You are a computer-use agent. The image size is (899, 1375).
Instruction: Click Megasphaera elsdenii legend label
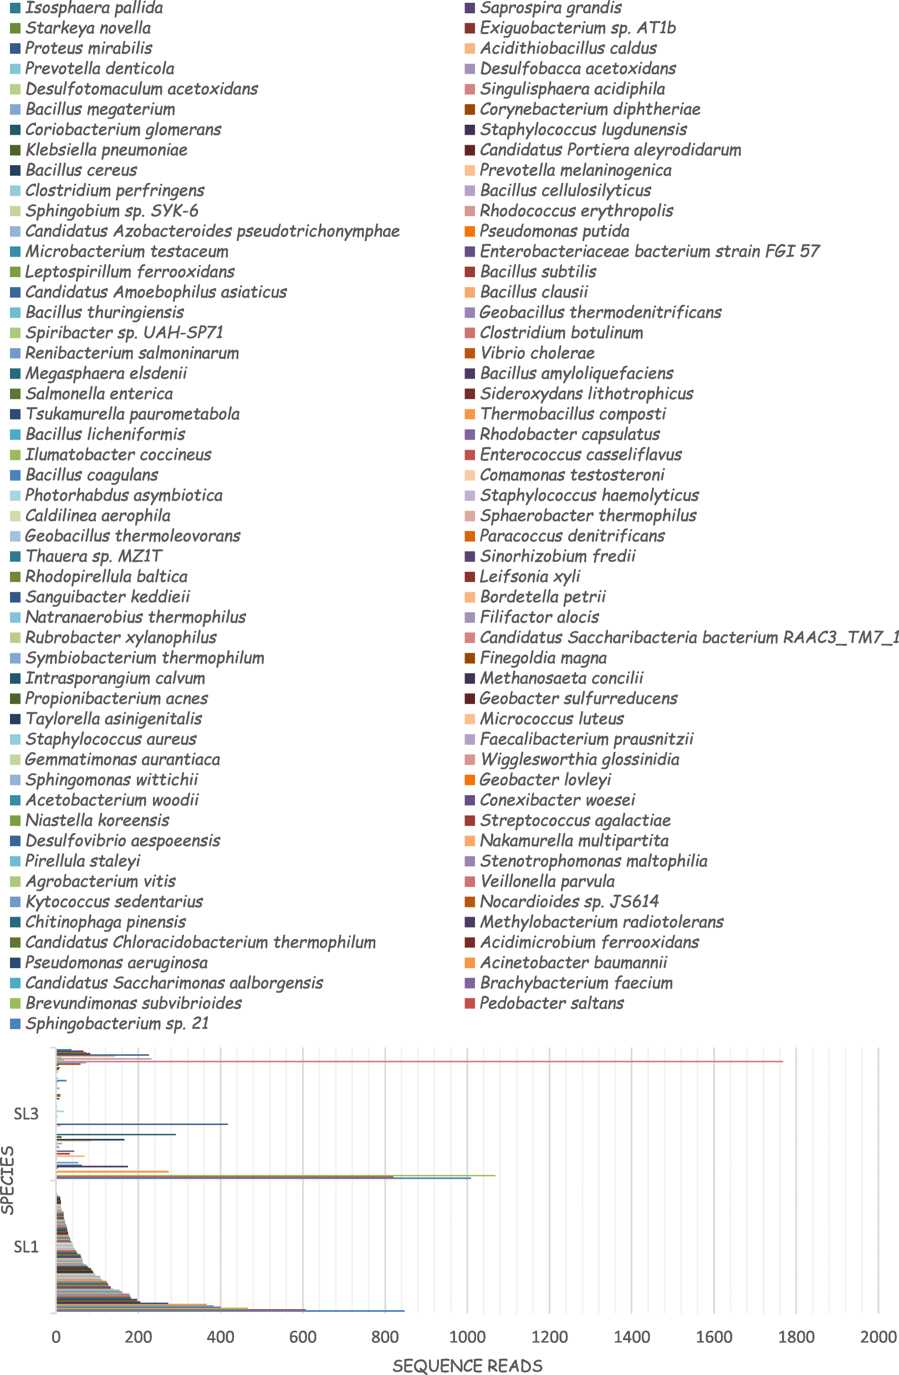pos(106,374)
